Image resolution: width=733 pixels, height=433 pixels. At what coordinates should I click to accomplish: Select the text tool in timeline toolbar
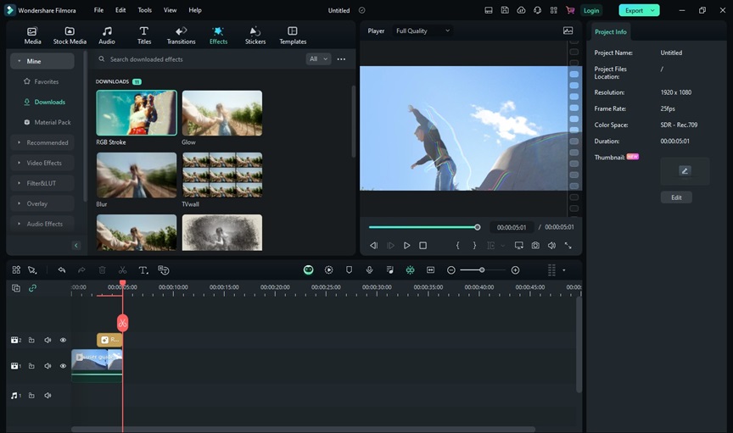[143, 270]
